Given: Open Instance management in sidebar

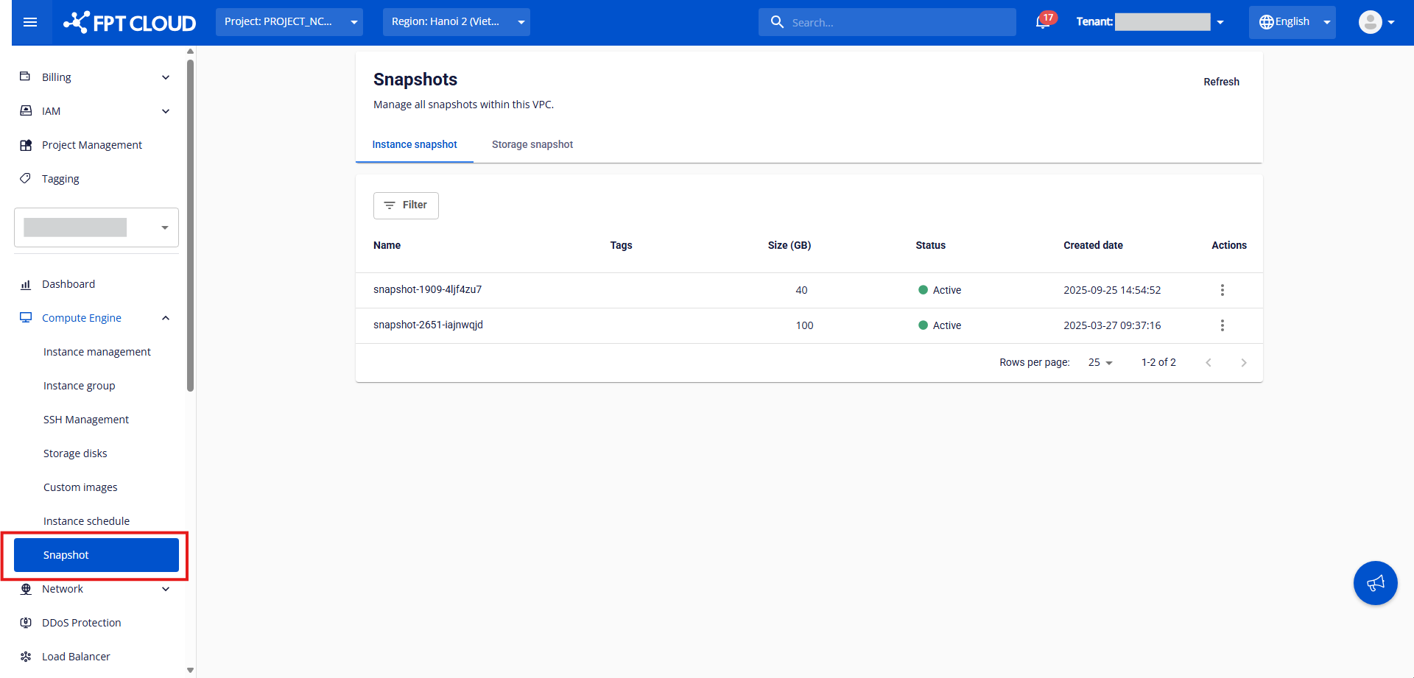Looking at the screenshot, I should pos(96,352).
